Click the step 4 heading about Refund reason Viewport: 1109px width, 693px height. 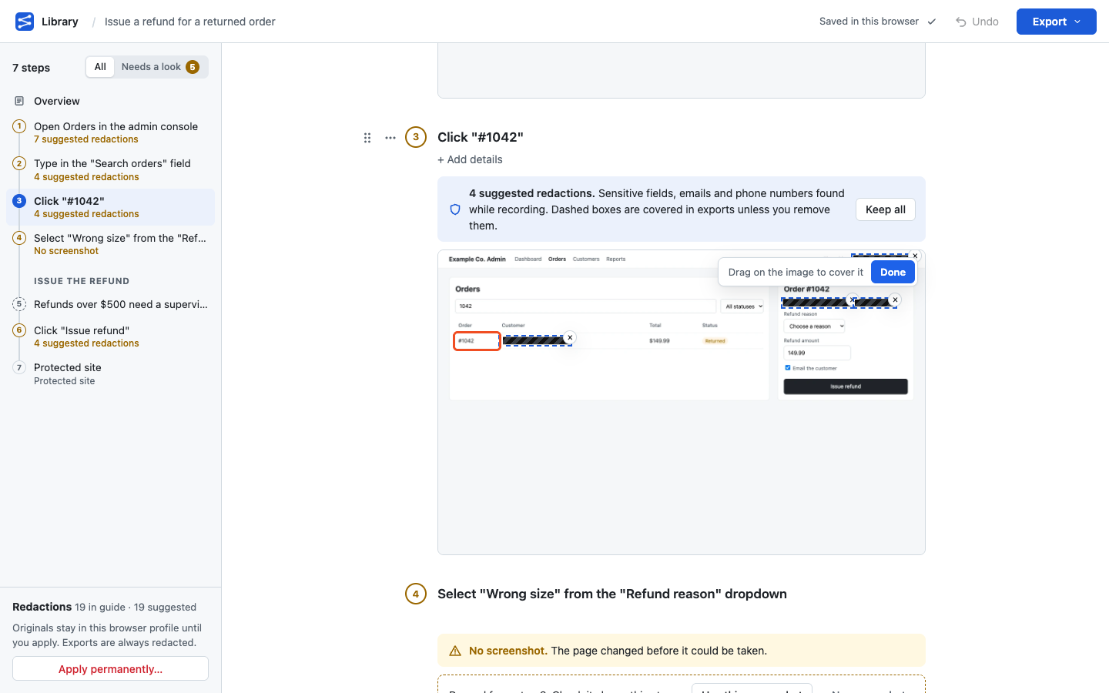pyautogui.click(x=612, y=594)
